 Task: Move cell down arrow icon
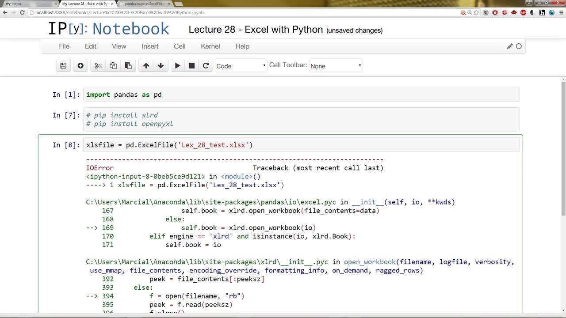coord(161,66)
